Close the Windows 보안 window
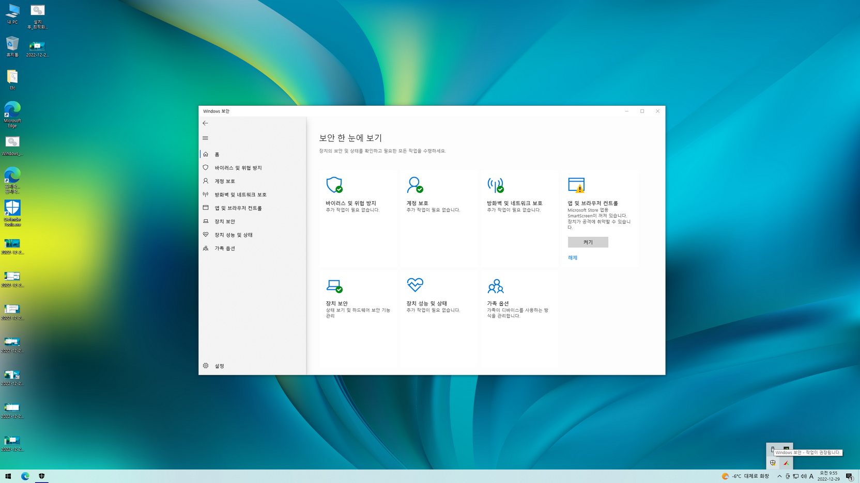Screen dimensions: 860x483 (x=657, y=111)
